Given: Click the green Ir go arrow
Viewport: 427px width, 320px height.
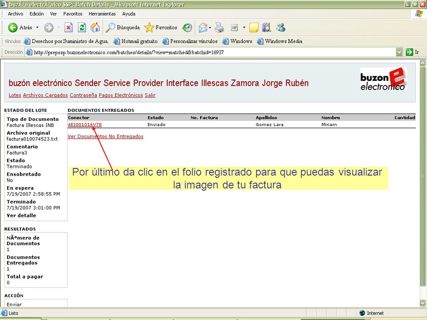Looking at the screenshot, I should 409,52.
